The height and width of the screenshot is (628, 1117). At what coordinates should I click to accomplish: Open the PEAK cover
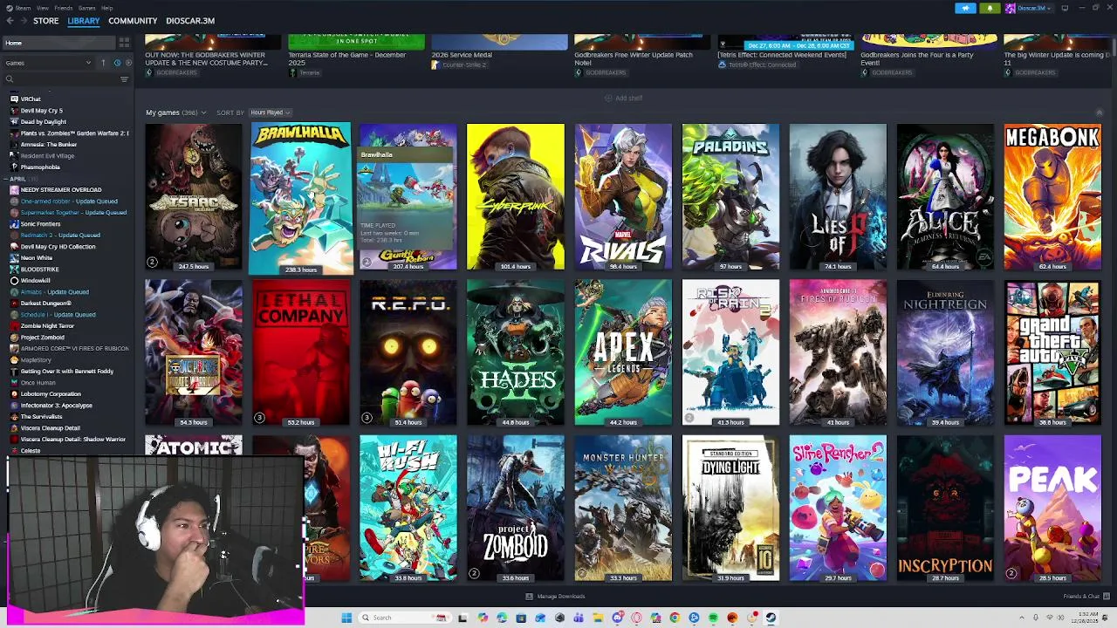[1052, 509]
